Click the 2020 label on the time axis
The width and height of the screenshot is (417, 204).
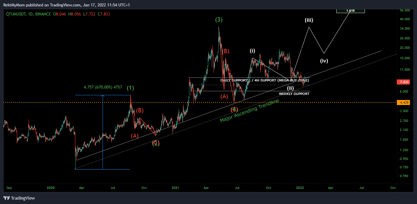coord(50,187)
